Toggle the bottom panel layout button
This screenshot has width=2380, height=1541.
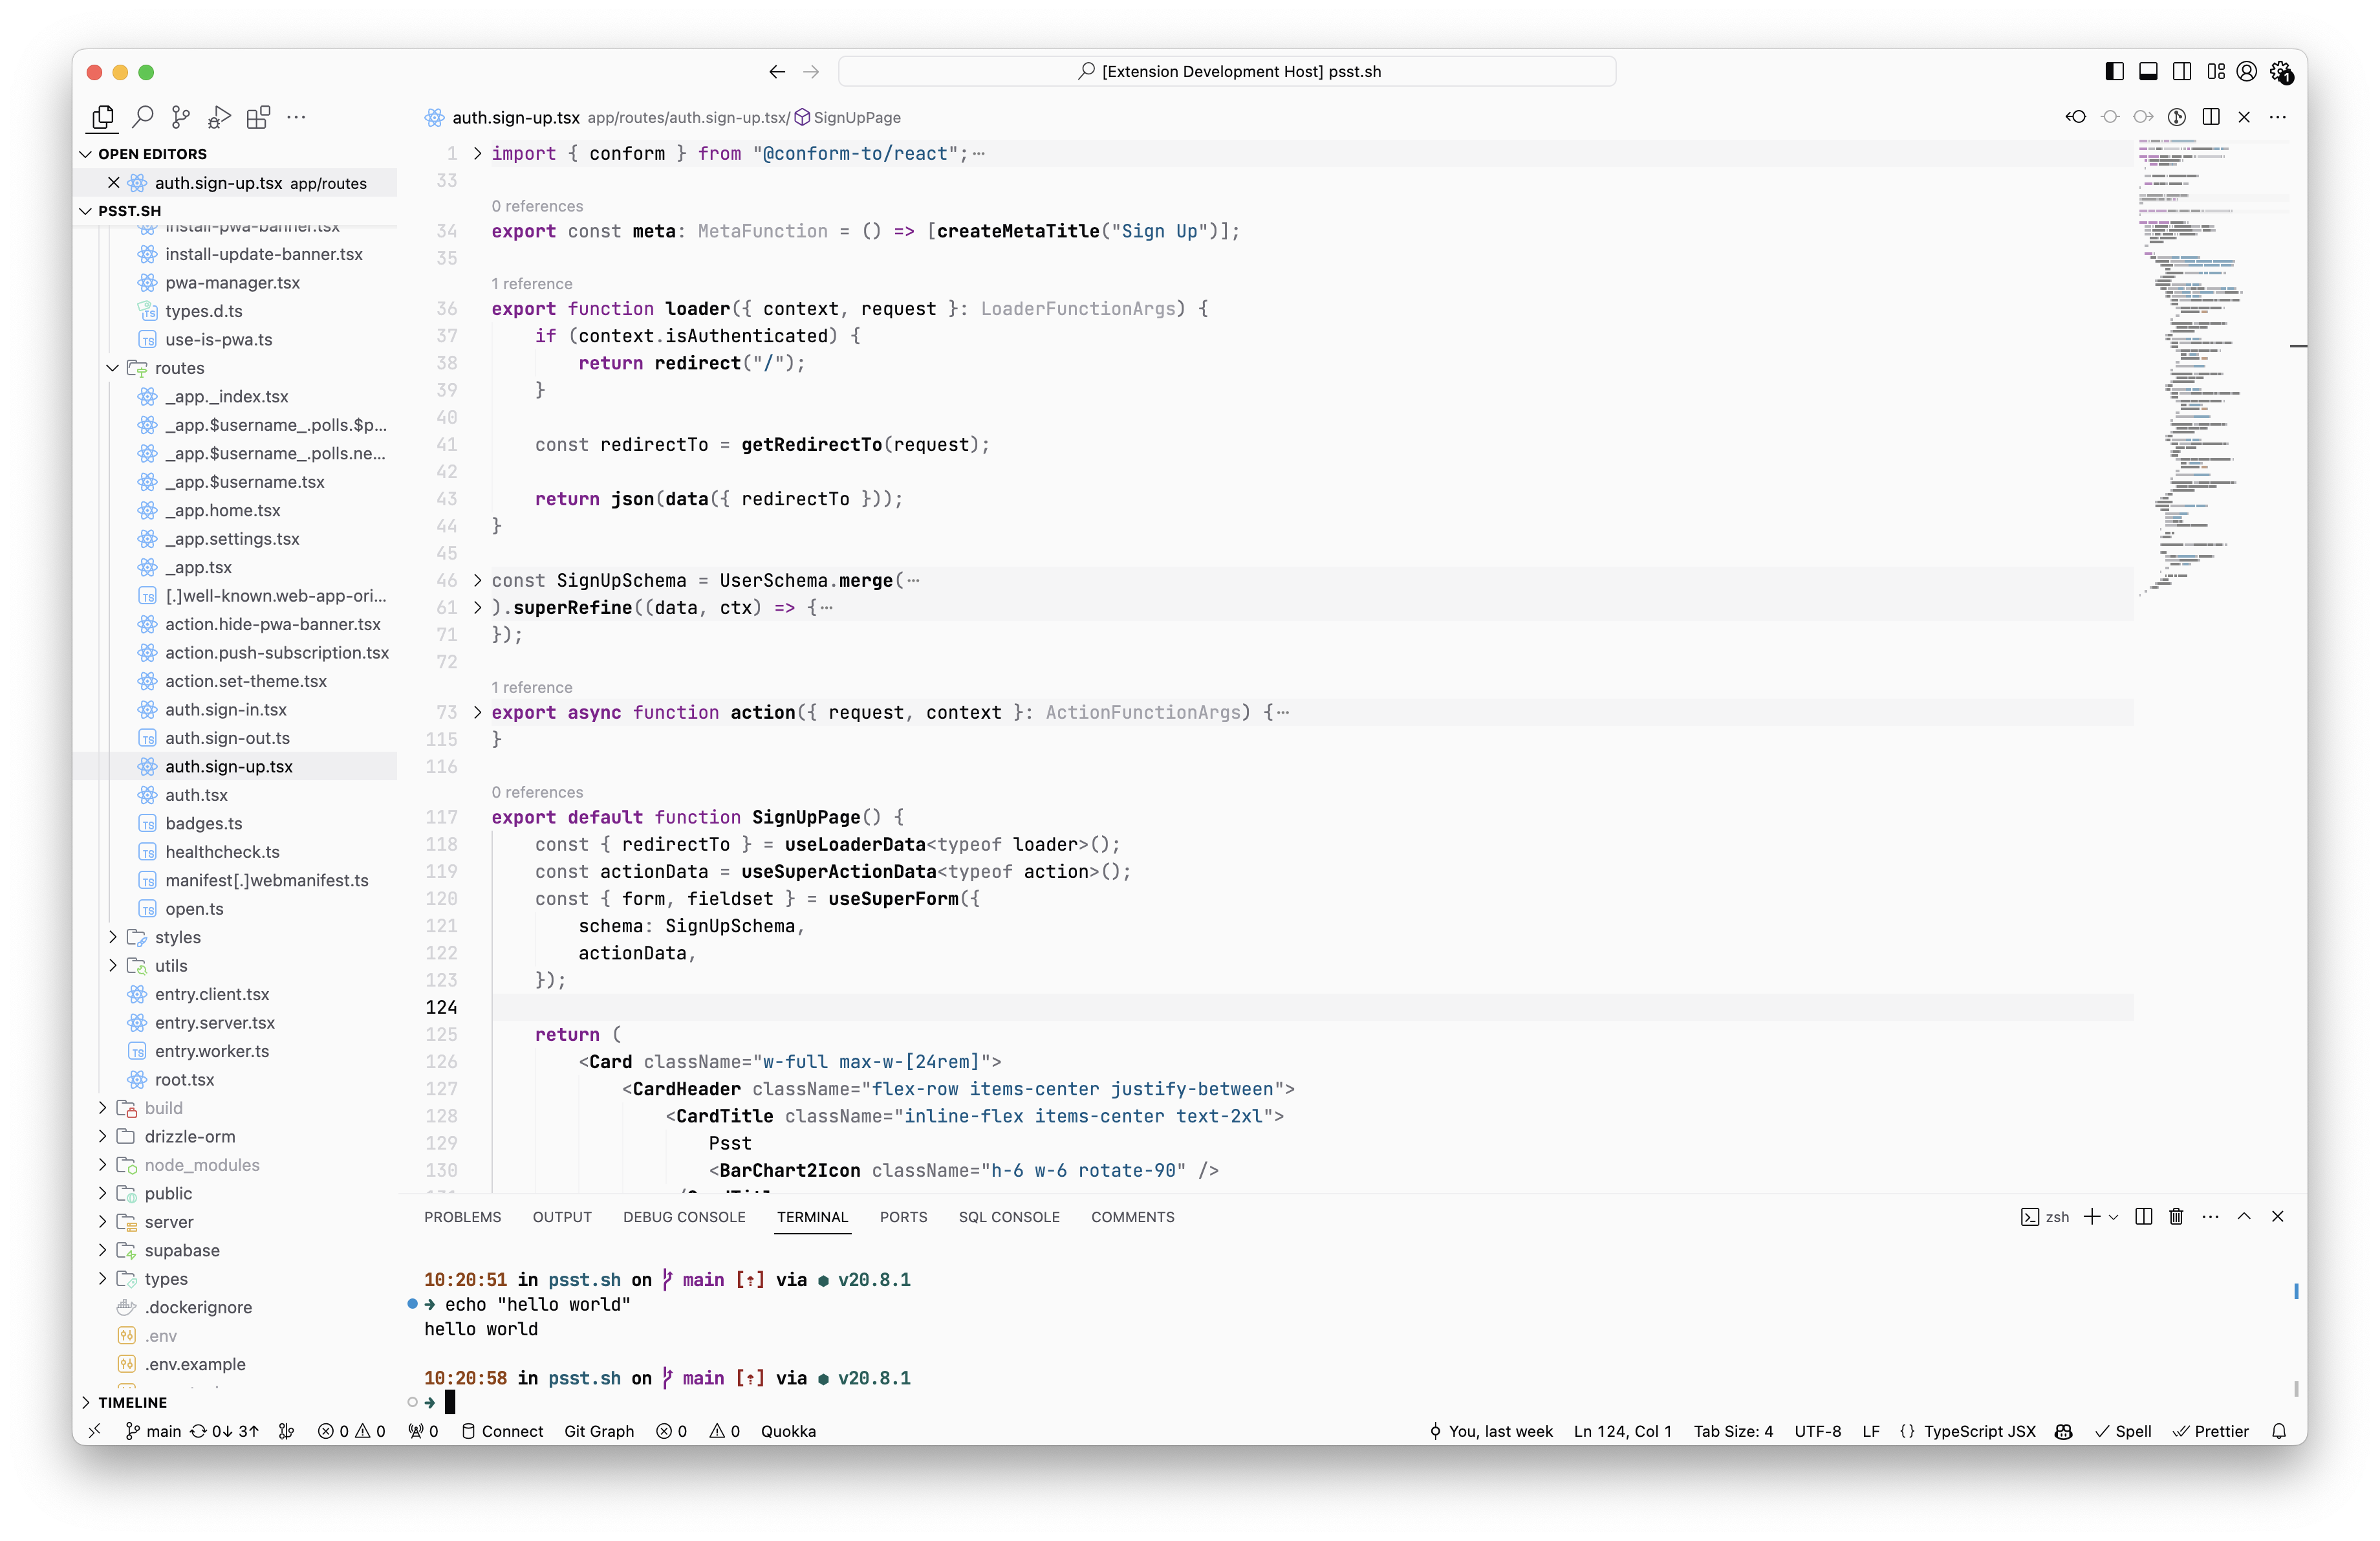pos(2148,71)
